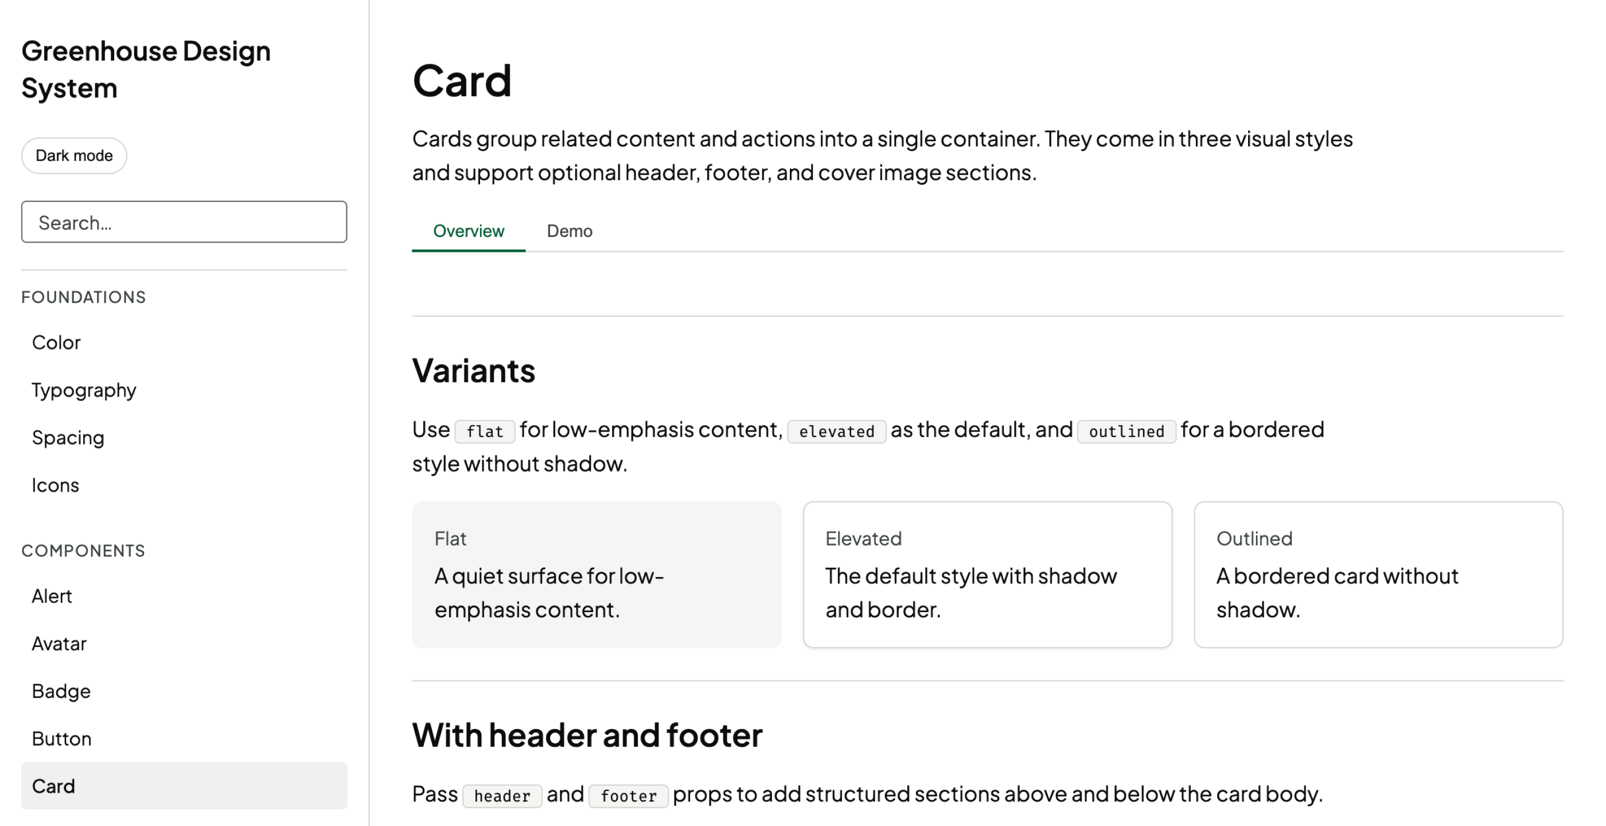
Task: Click the Search input field
Action: pos(184,222)
